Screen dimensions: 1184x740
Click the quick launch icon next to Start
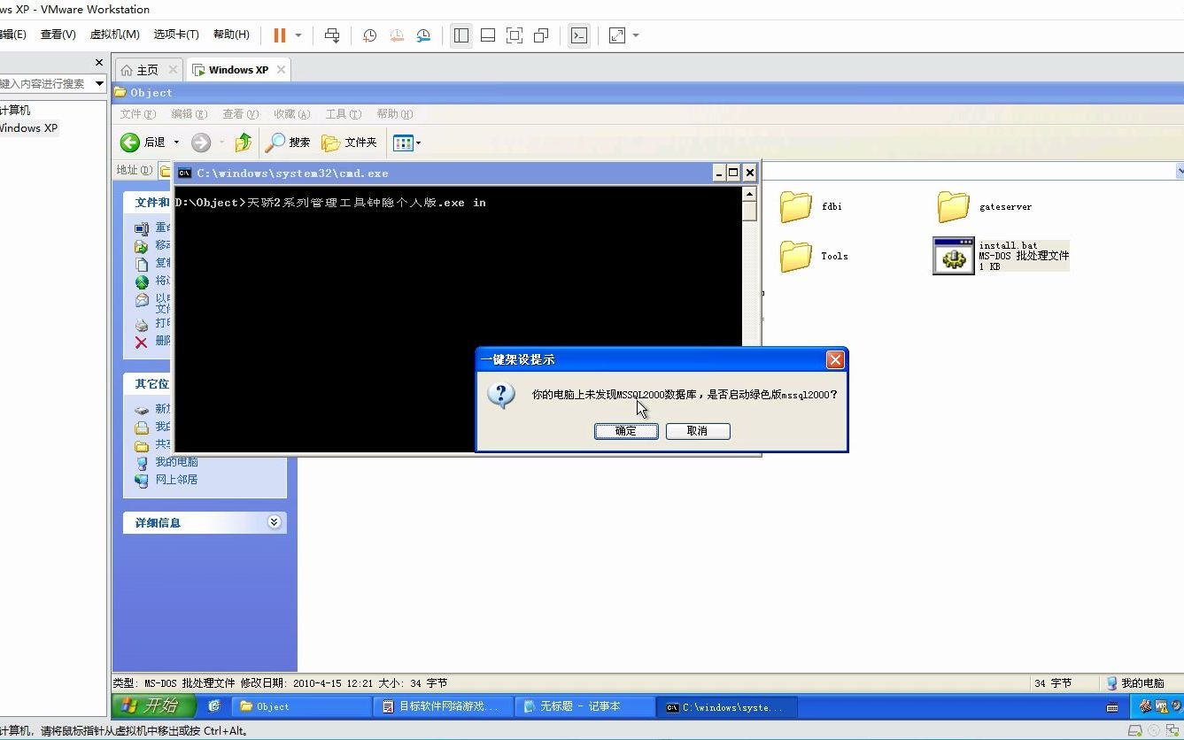(x=213, y=706)
